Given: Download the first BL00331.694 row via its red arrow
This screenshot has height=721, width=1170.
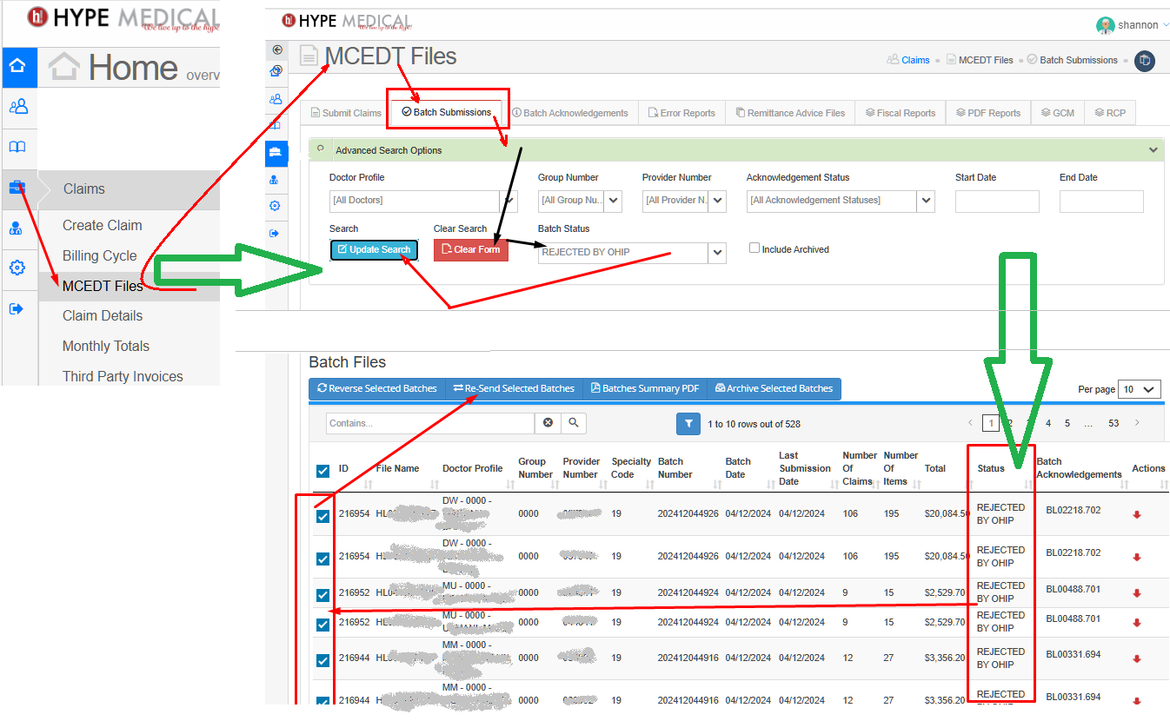Looking at the screenshot, I should tap(1137, 659).
